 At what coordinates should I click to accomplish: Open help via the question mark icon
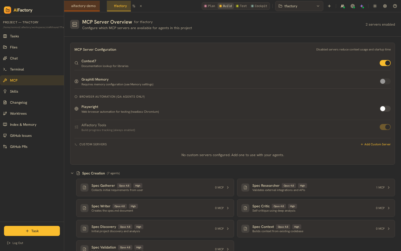395,6
